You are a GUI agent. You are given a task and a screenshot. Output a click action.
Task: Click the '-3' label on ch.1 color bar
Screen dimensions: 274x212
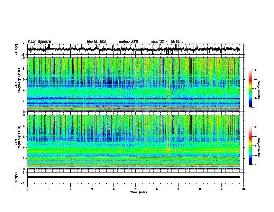tap(255, 70)
